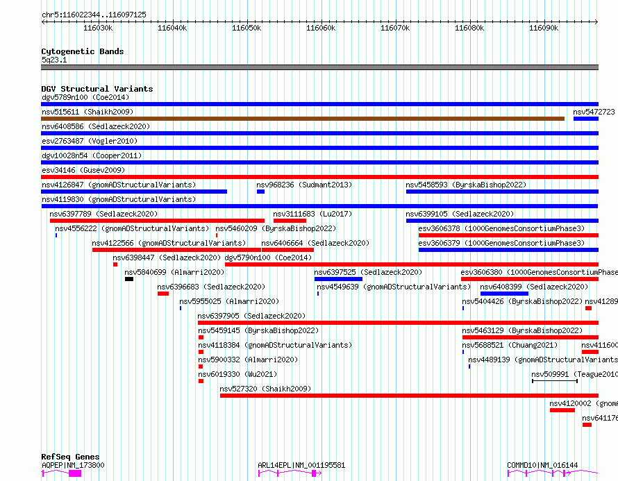The image size is (618, 481).
Task: Click the nsv5472723 blue variant bar
Action: 585,119
